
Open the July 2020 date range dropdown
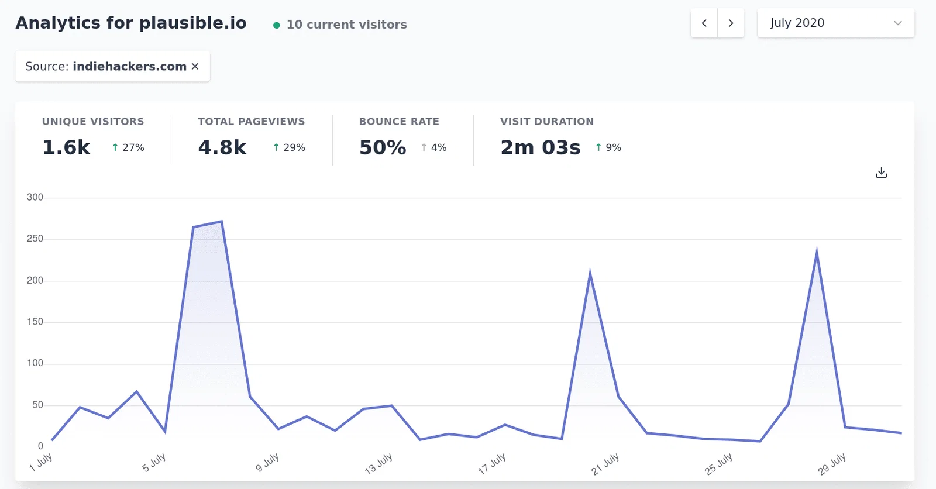point(835,23)
